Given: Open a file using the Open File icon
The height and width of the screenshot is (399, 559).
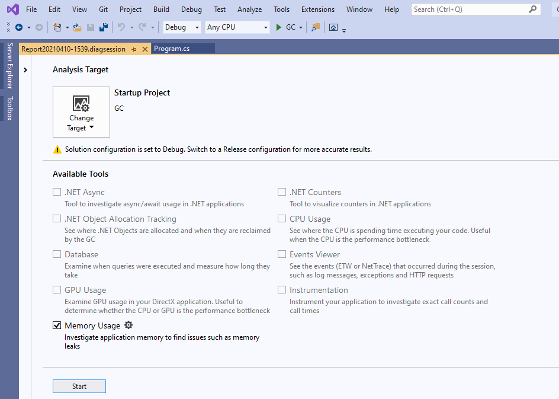Looking at the screenshot, I should tap(76, 27).
